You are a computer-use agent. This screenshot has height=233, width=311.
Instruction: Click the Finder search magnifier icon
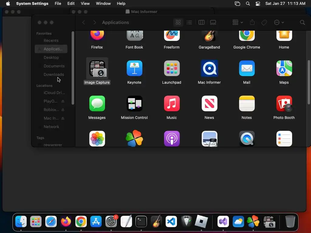[x=302, y=22]
